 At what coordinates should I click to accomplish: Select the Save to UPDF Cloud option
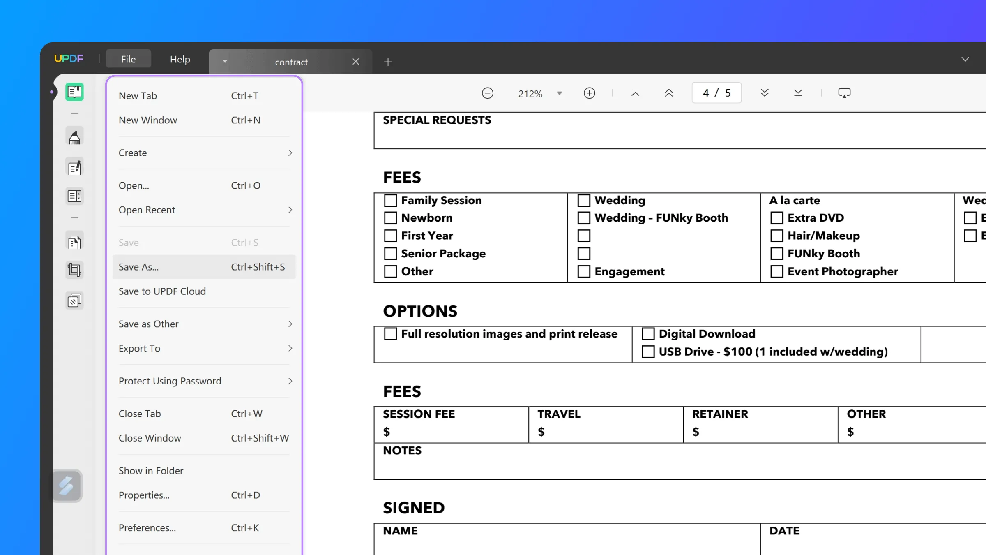coord(162,291)
